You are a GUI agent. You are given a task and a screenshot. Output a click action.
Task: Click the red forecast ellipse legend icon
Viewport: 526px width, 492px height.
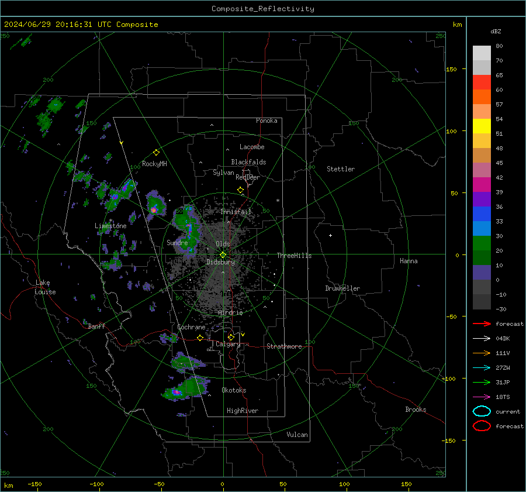coord(482,426)
